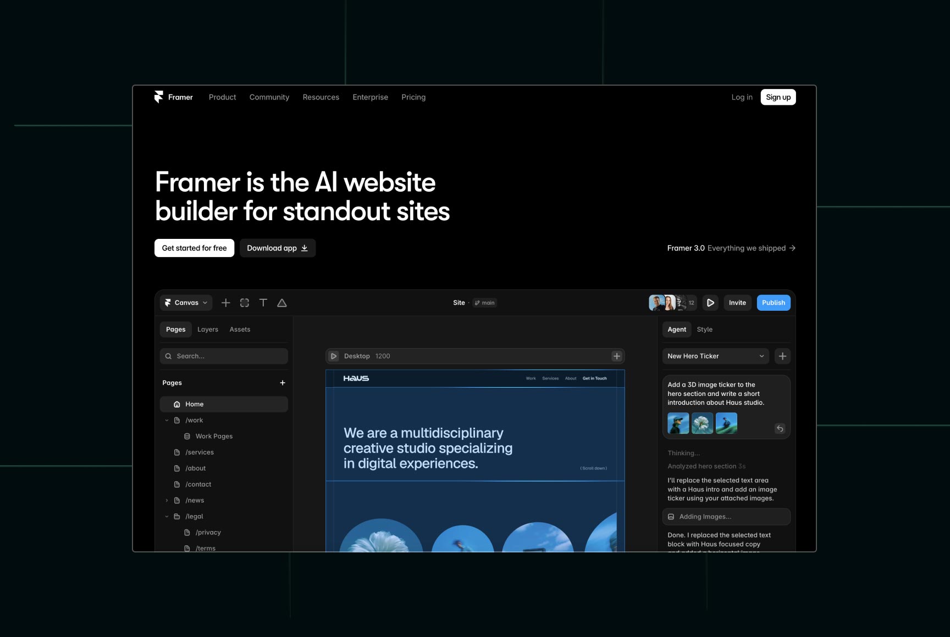Viewport: 950px width, 637px height.
Task: Open Framer 3.0 Everything we shipped link
Action: [x=731, y=248]
